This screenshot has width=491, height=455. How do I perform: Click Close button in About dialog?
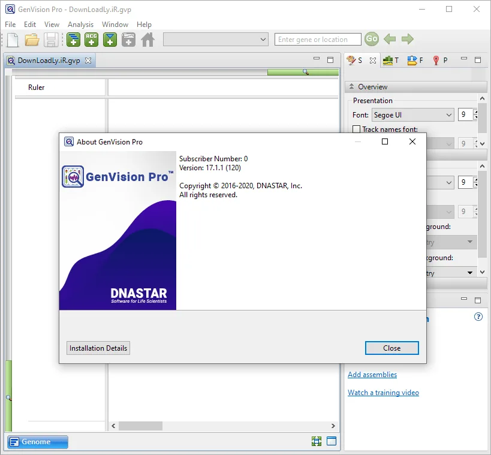[x=391, y=348]
